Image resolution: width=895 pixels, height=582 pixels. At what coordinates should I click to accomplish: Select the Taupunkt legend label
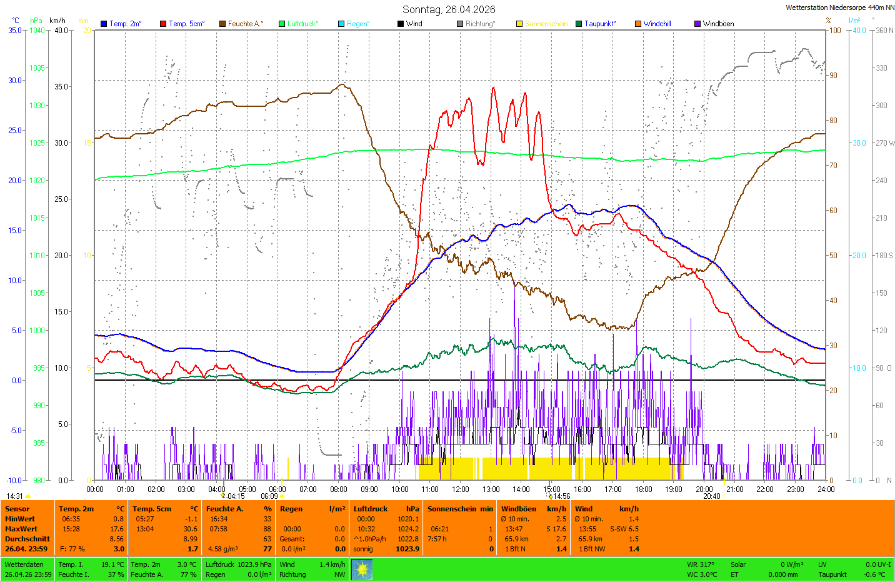point(600,24)
